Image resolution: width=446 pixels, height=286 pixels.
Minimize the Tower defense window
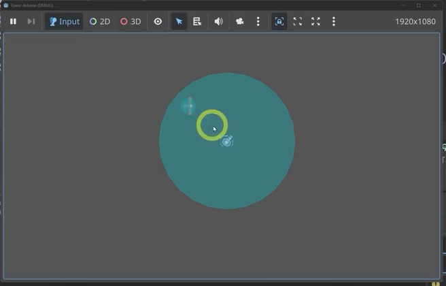point(402,5)
